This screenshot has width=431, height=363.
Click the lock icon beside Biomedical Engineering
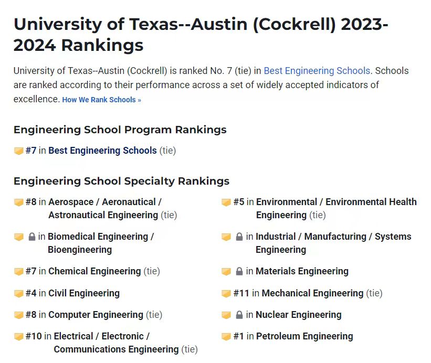coord(31,237)
